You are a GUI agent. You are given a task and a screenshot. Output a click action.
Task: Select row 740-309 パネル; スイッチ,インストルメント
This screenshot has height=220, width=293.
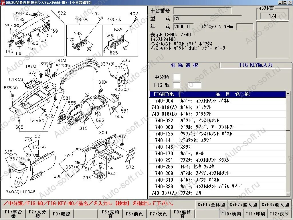point(218,173)
